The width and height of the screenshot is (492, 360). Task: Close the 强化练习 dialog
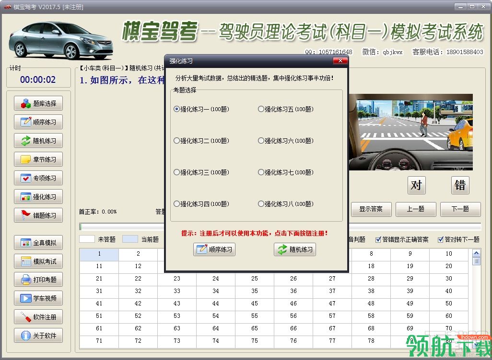tap(340, 60)
